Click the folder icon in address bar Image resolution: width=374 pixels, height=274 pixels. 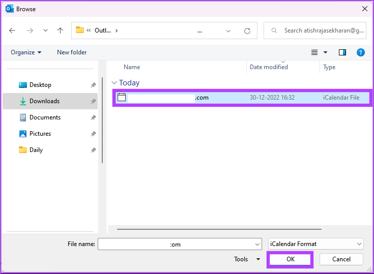[x=80, y=30]
